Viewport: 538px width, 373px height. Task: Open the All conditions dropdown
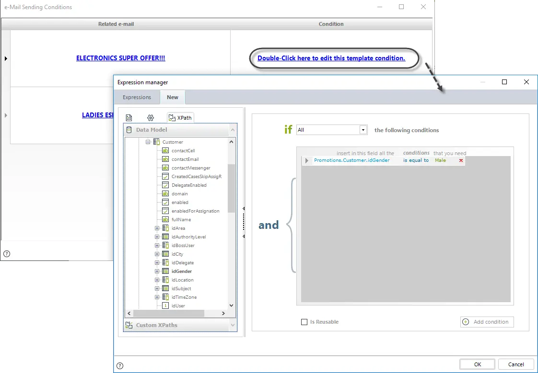(363, 130)
